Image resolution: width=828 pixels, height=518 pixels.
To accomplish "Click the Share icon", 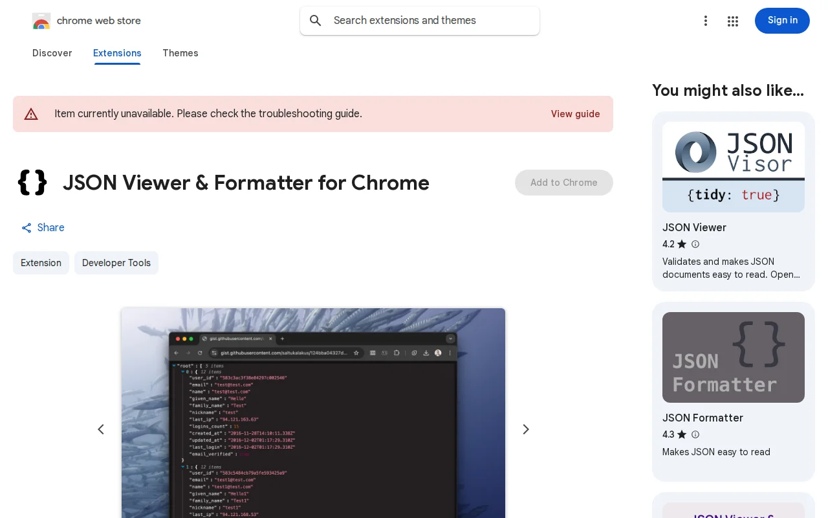I will (27, 228).
